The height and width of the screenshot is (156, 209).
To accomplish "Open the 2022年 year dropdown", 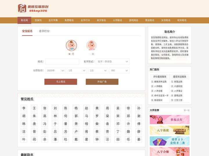I will click(55, 70).
